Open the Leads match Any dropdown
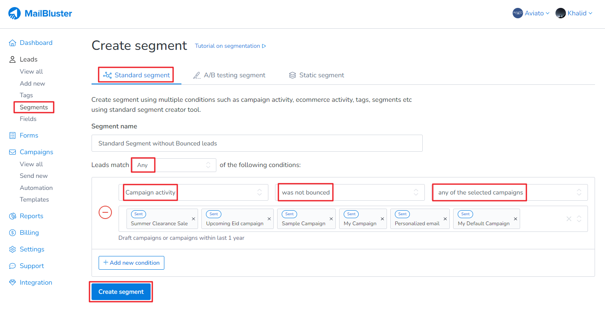The width and height of the screenshot is (605, 310). click(174, 165)
